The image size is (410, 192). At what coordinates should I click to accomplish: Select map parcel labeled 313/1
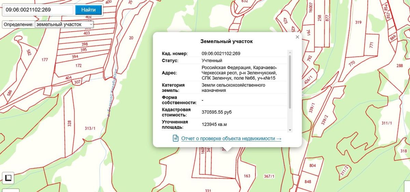tap(90, 128)
